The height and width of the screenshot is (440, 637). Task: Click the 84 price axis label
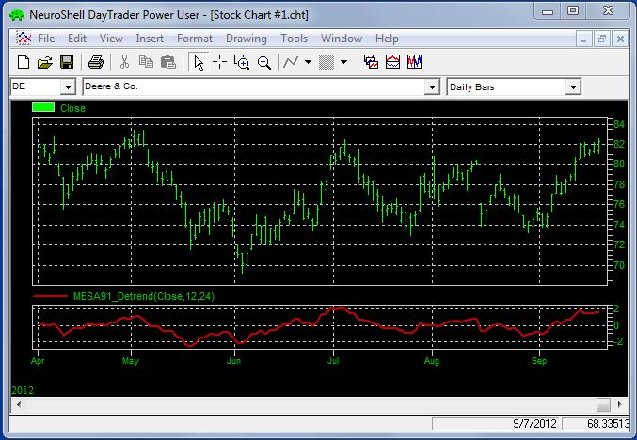click(x=619, y=124)
